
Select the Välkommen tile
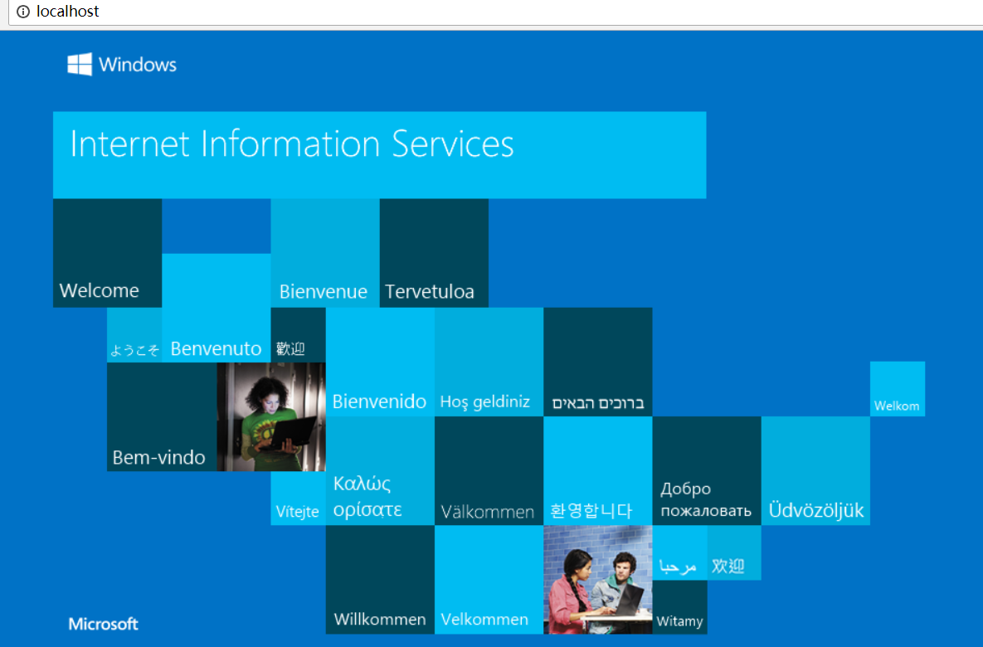pyautogui.click(x=489, y=471)
